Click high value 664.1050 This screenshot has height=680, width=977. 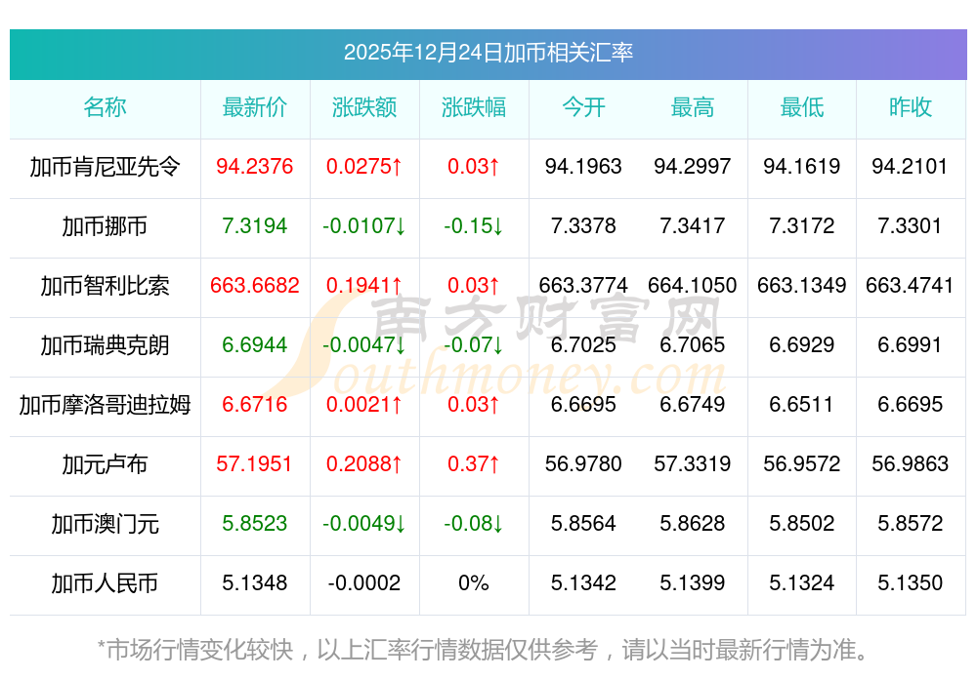[693, 286]
